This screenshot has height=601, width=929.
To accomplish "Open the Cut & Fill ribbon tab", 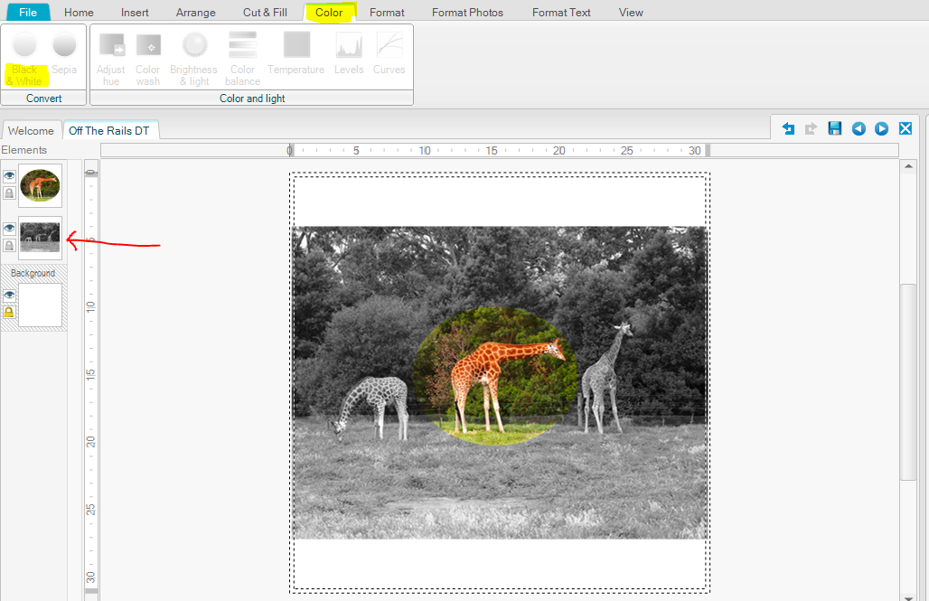I will [x=265, y=13].
